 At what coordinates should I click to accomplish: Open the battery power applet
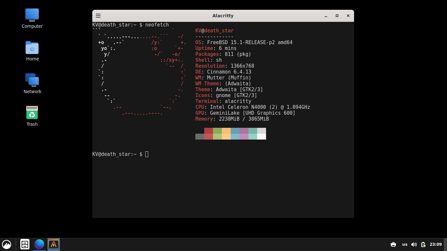click(423, 244)
